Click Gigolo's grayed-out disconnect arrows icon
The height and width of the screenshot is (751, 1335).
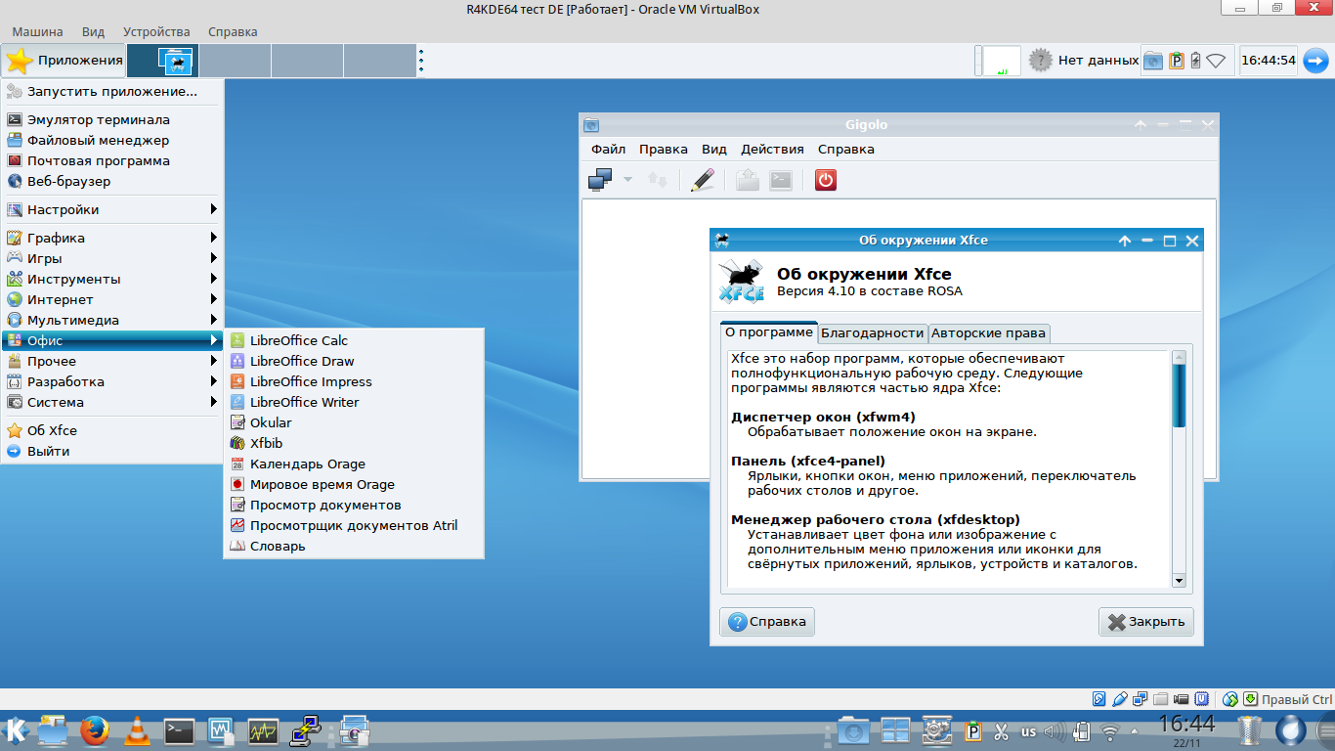658,180
